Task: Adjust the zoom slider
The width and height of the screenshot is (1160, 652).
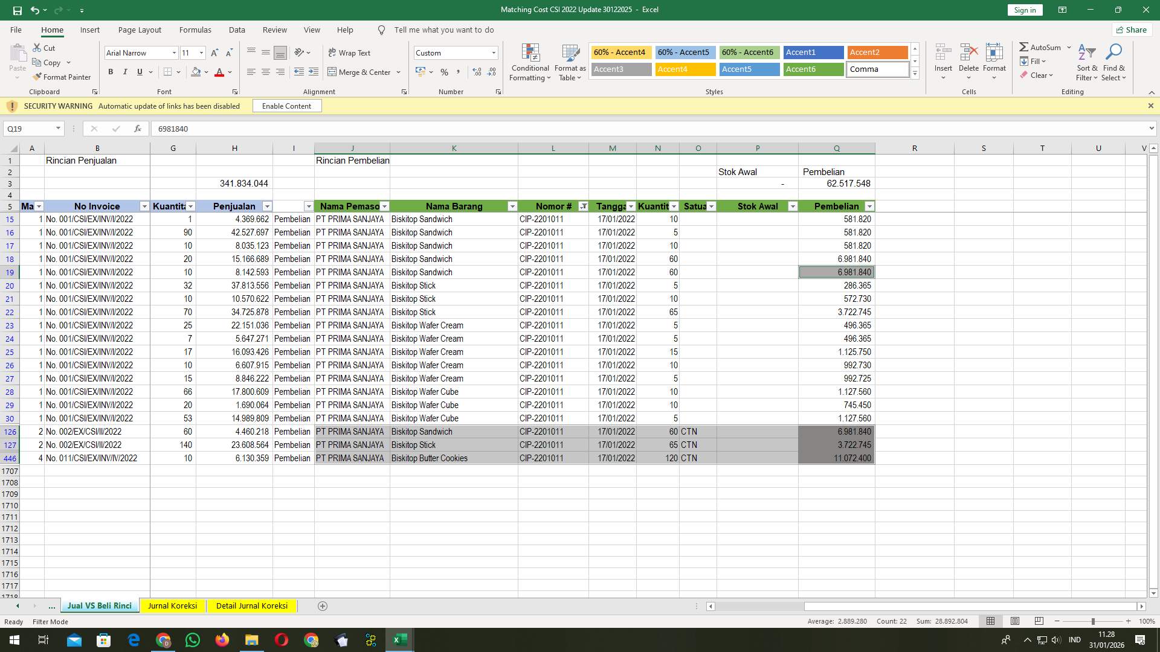Action: (1092, 621)
